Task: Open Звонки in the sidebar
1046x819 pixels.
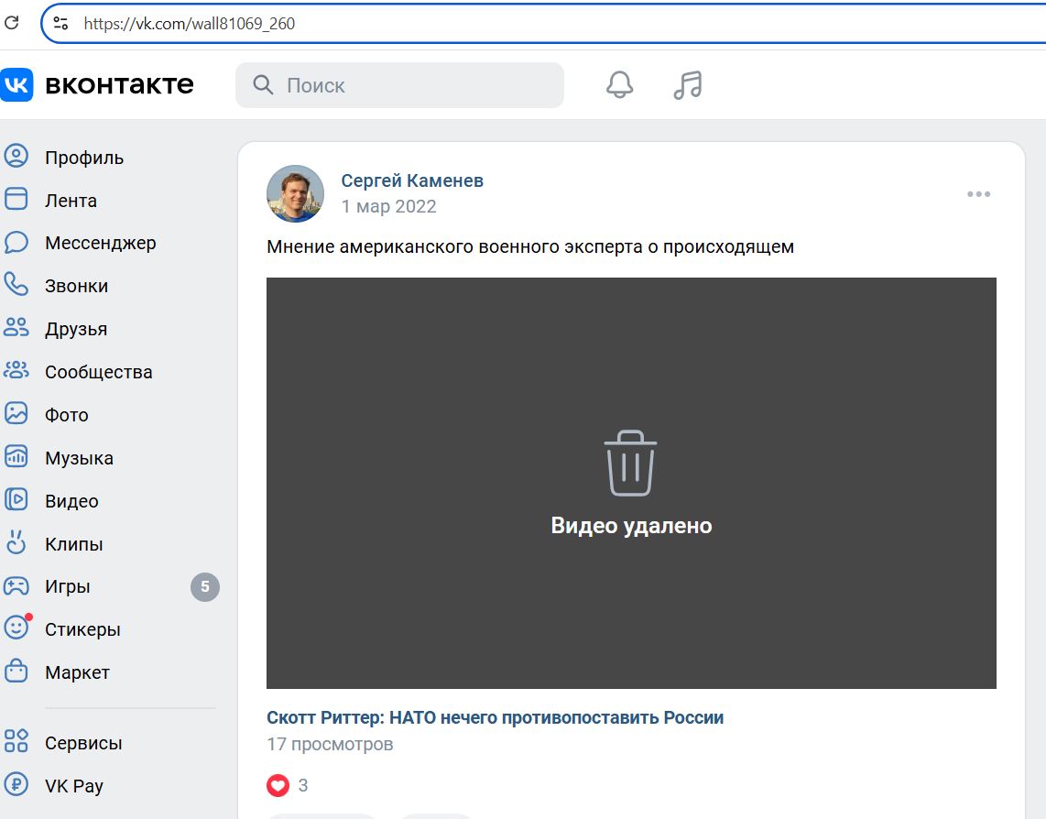Action: (x=77, y=286)
